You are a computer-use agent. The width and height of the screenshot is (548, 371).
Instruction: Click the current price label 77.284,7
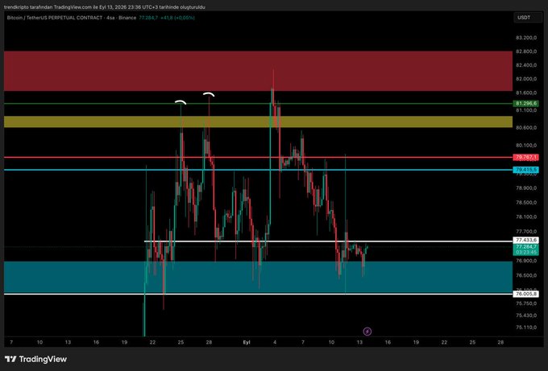pyautogui.click(x=526, y=247)
